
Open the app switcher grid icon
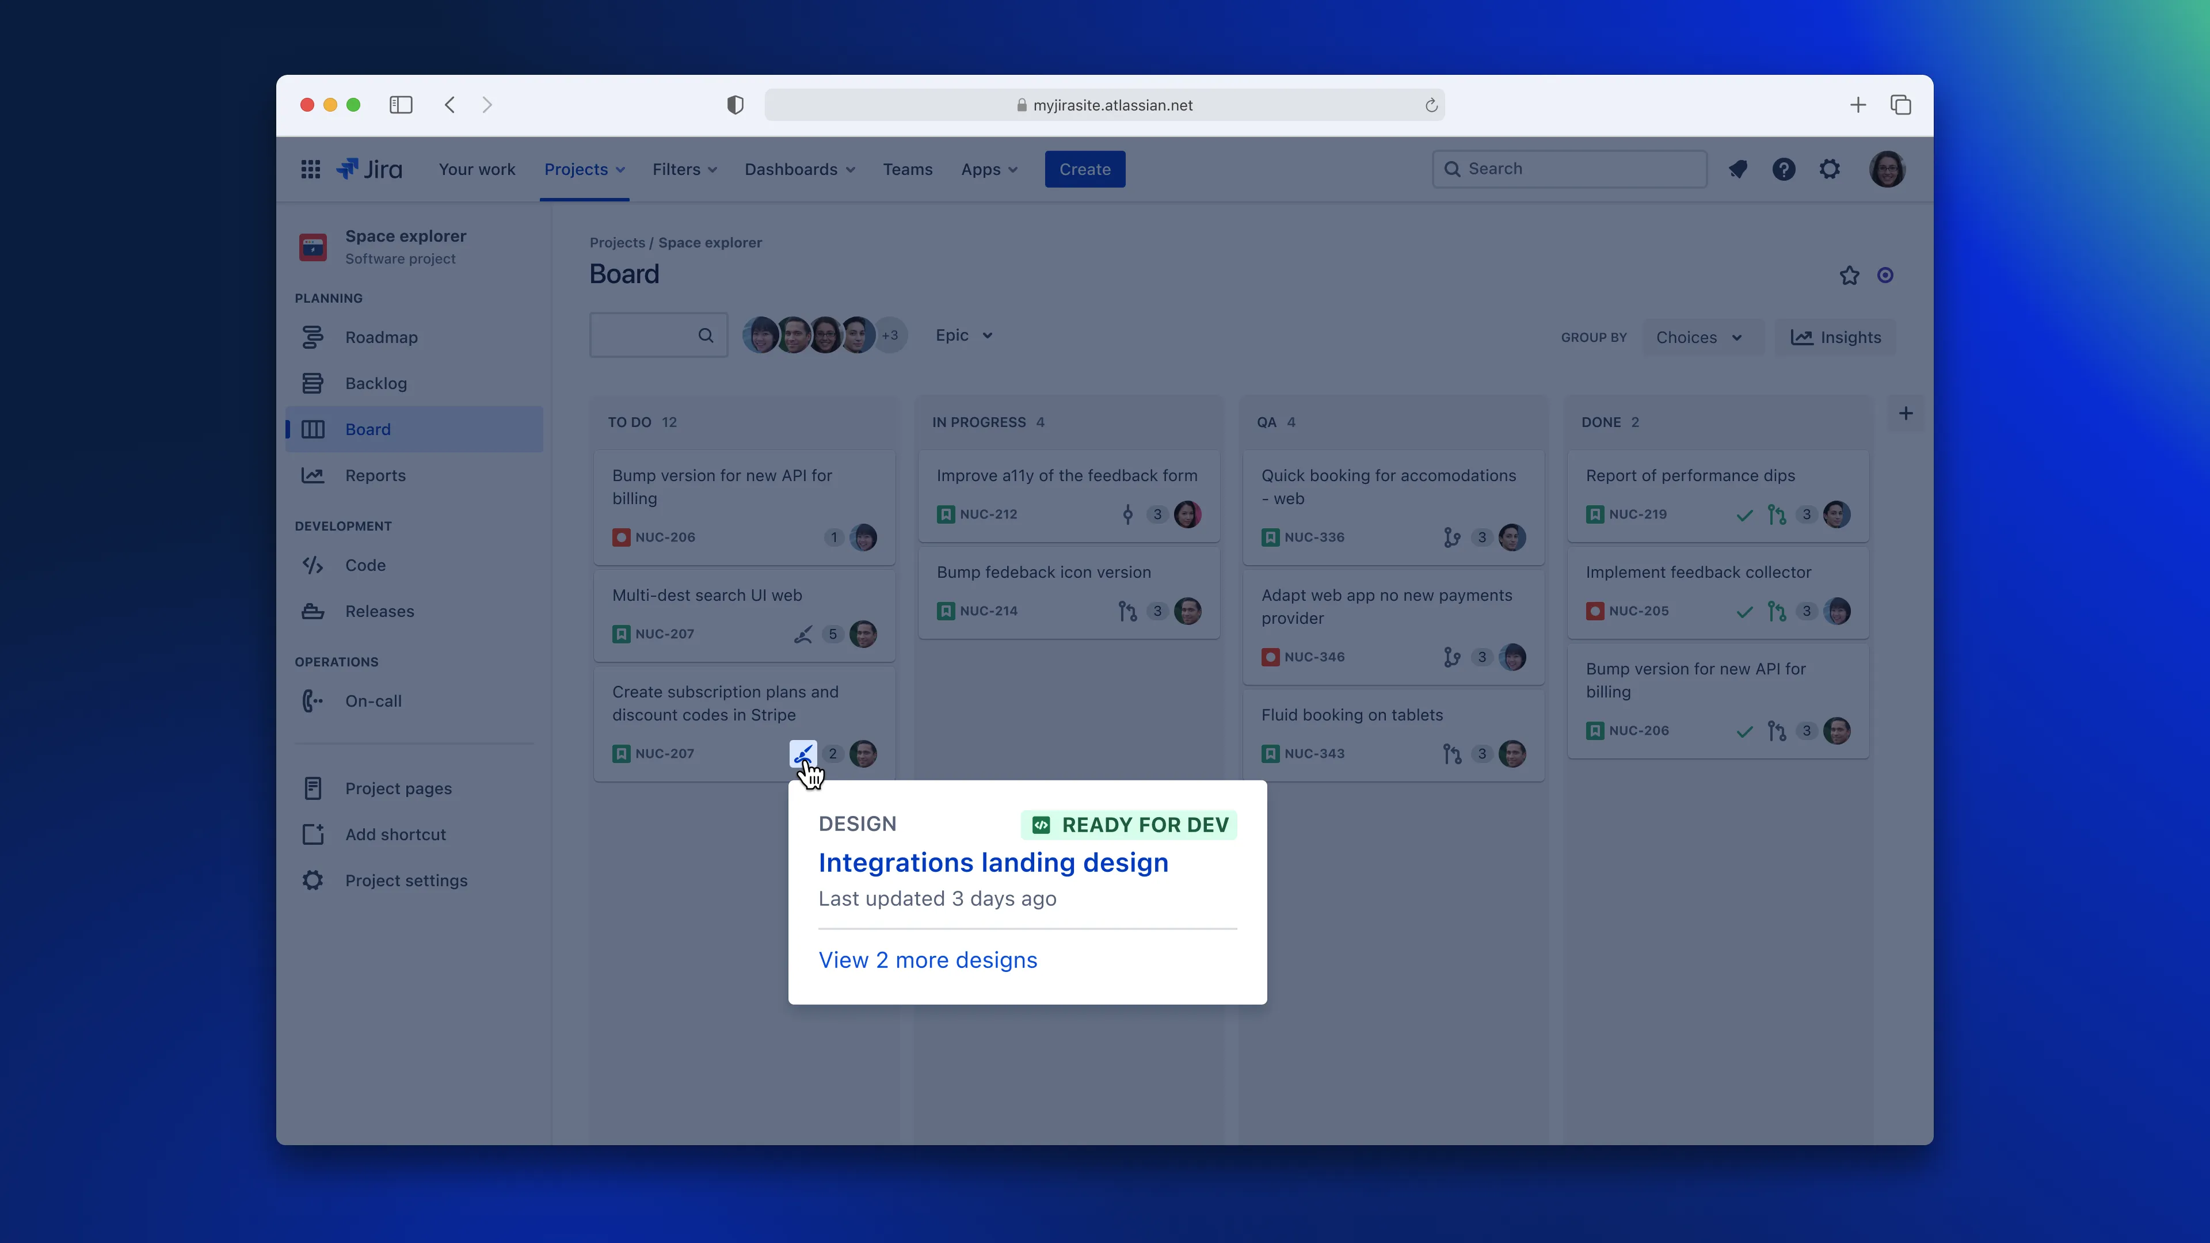pos(311,169)
